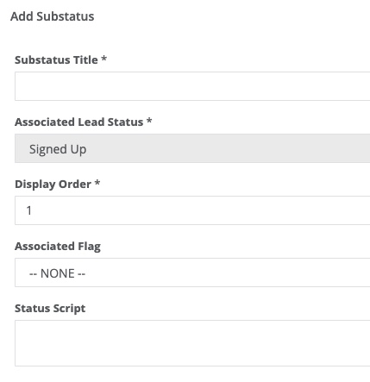
Task: Click the Associated Flag label
Action: (x=58, y=247)
